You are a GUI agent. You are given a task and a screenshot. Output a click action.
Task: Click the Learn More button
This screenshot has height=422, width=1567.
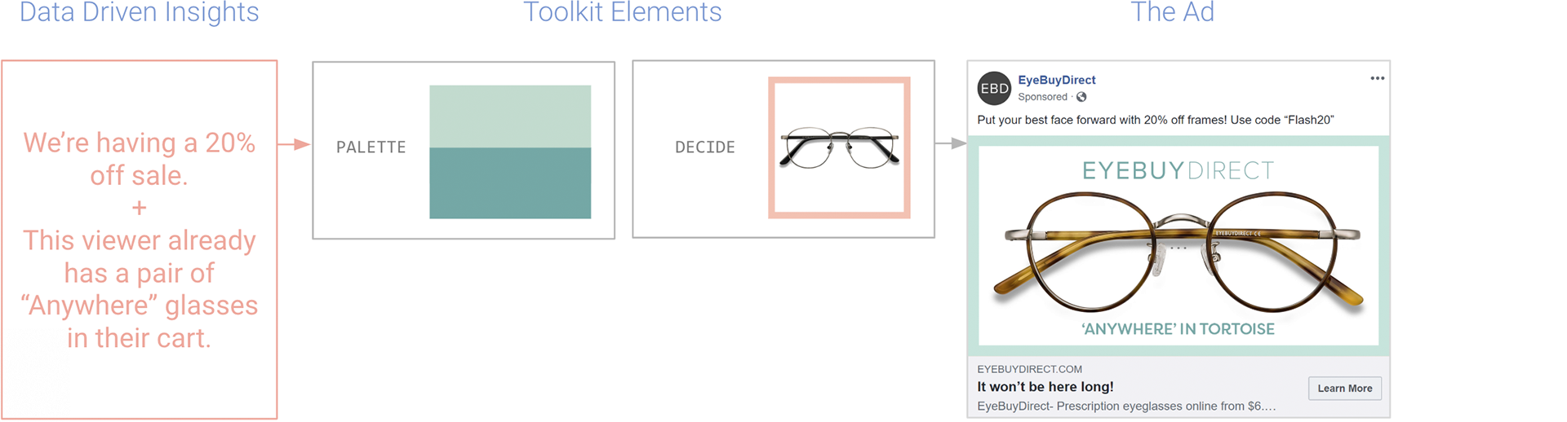[1344, 388]
